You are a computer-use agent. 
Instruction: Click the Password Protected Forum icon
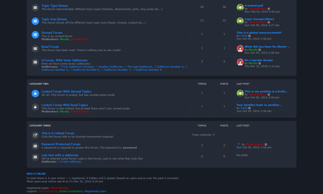[35, 146]
